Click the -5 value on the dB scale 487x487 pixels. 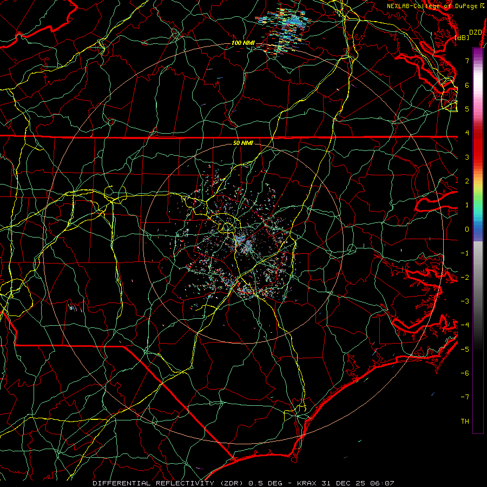click(465, 350)
